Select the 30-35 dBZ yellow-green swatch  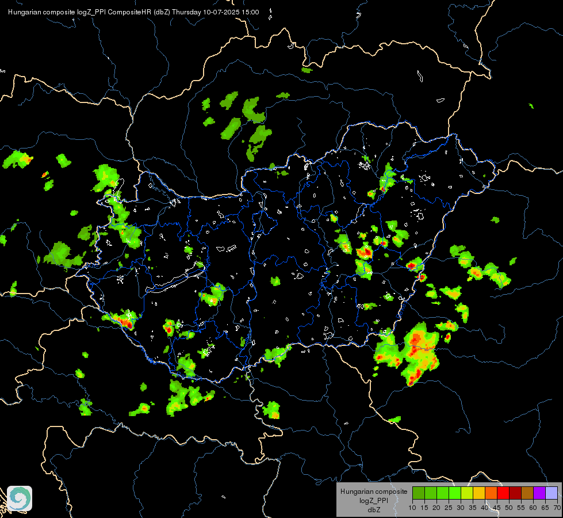(467, 493)
